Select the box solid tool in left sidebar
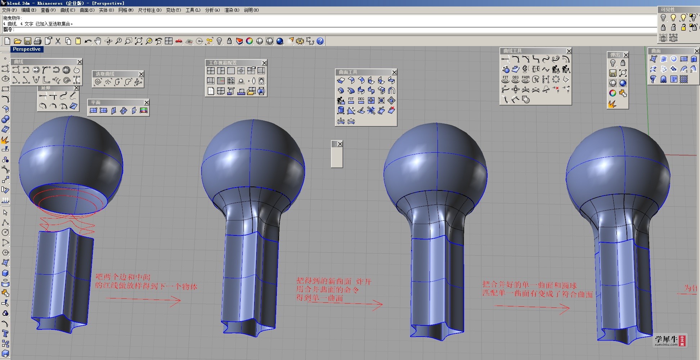Viewport: 700px width, 360px height. [x=5, y=273]
